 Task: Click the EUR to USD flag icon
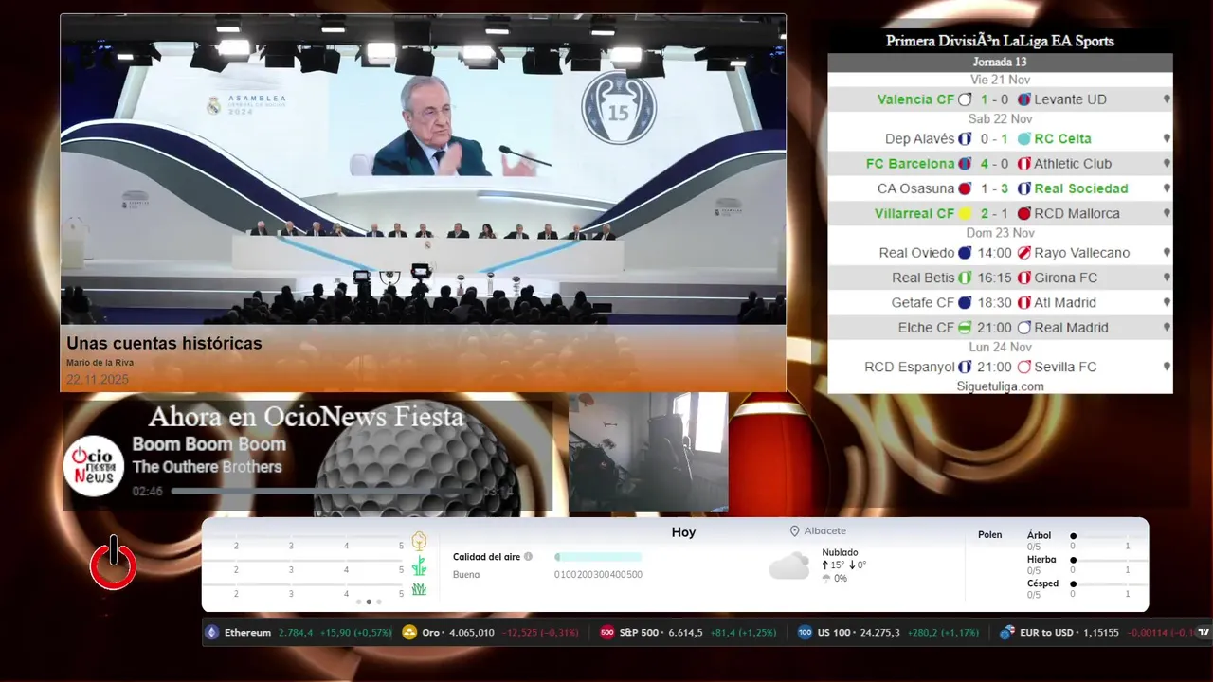[x=1007, y=632]
